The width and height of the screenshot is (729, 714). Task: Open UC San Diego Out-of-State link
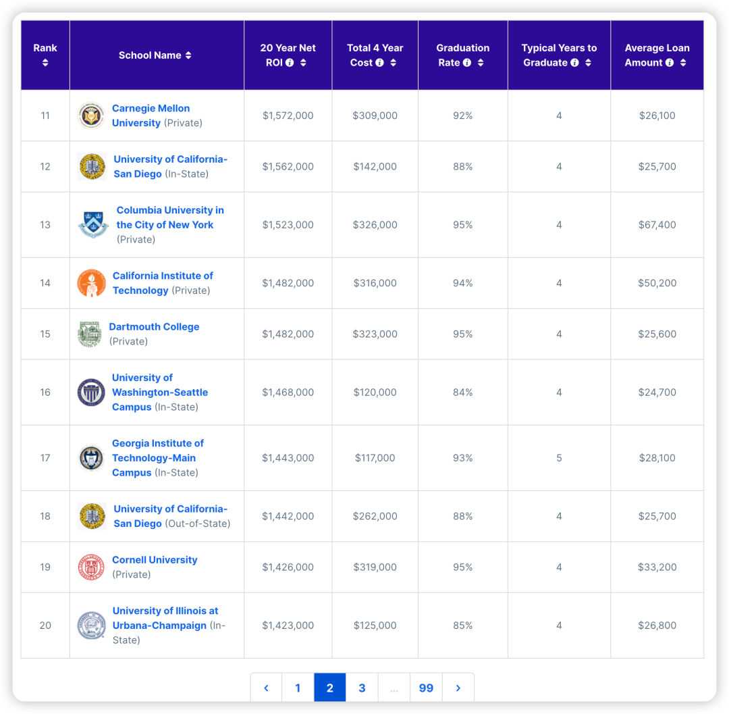171,516
